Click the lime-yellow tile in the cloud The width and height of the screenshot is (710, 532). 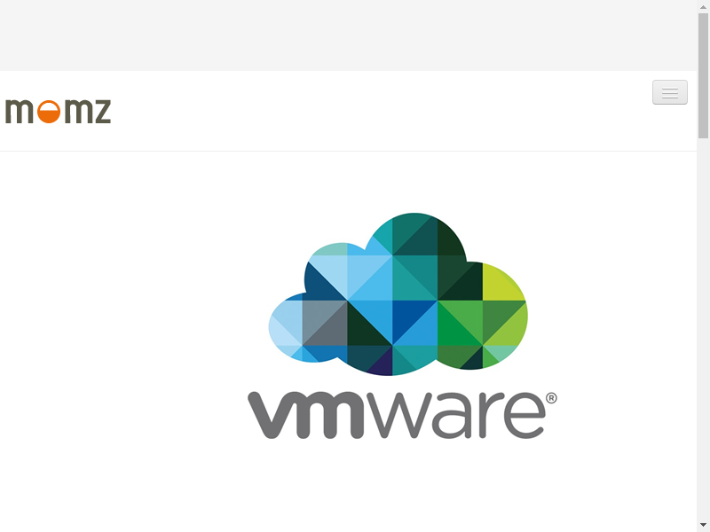(501, 284)
